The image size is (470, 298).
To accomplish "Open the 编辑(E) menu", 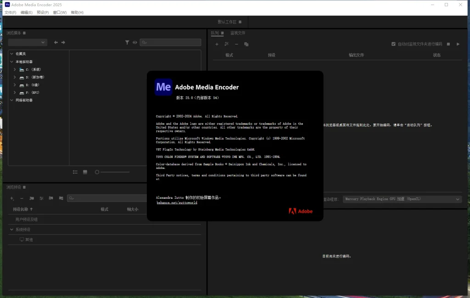I will click(x=26, y=12).
